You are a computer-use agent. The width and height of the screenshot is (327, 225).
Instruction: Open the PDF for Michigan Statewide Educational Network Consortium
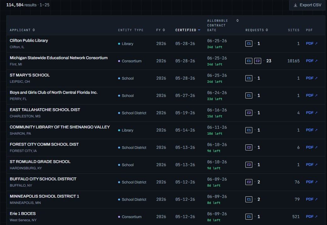(312, 61)
